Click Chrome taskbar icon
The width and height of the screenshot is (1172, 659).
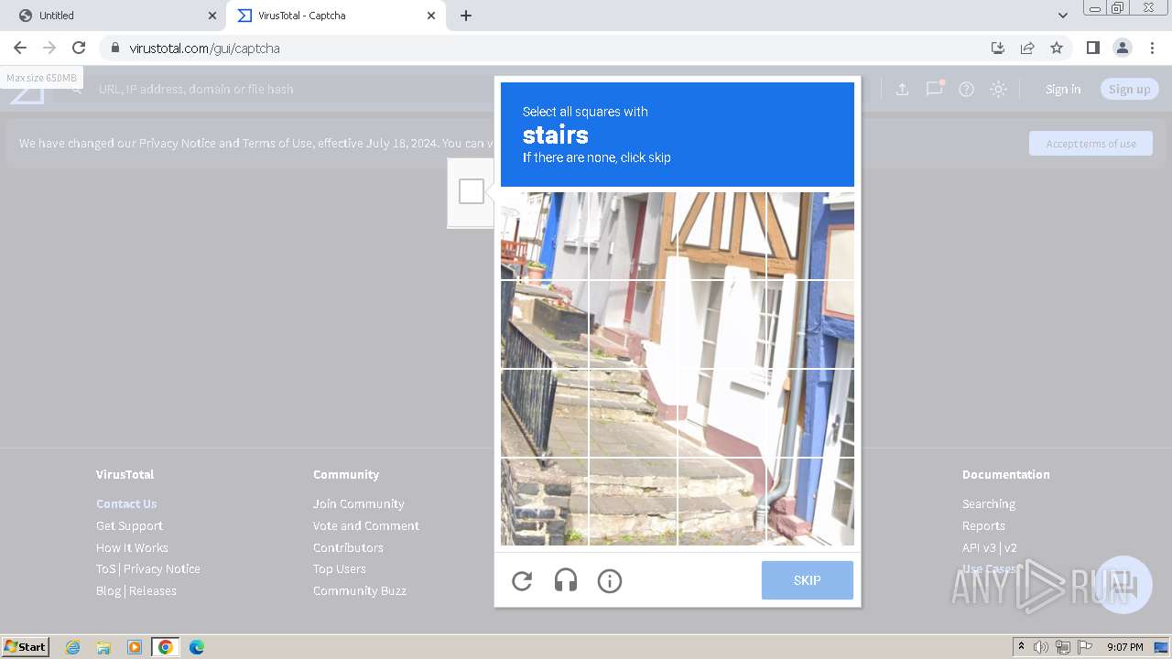point(166,647)
